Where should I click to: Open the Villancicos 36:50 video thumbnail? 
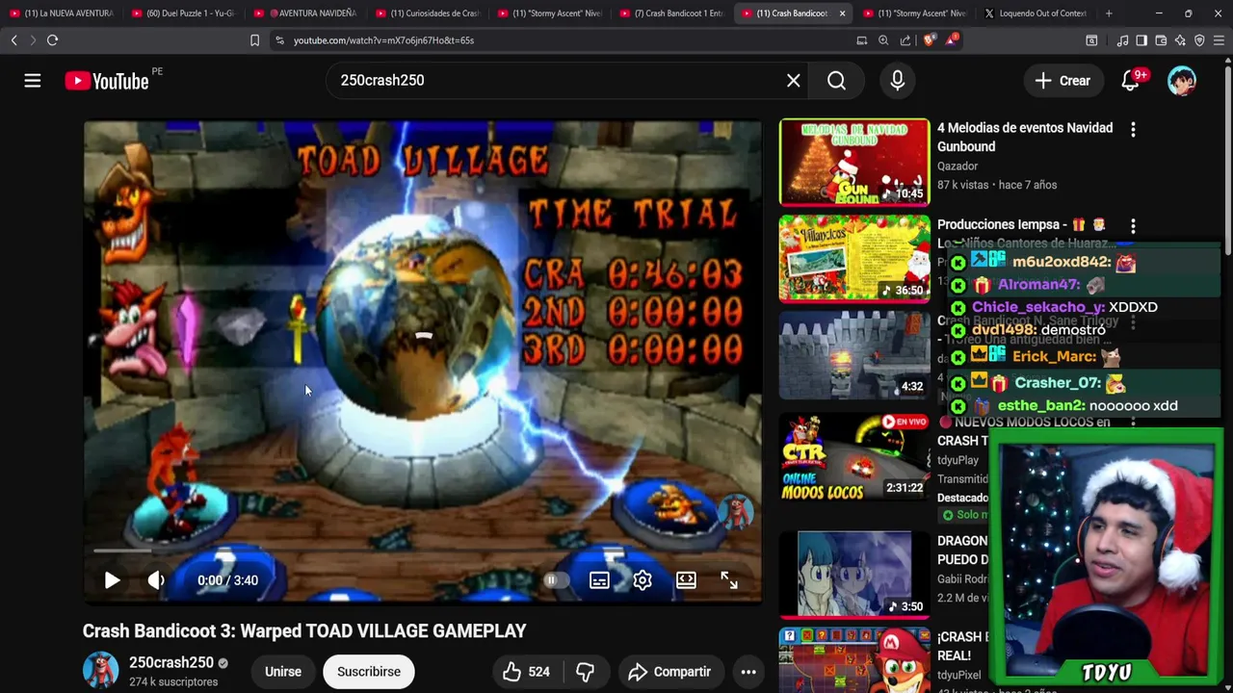(x=854, y=258)
